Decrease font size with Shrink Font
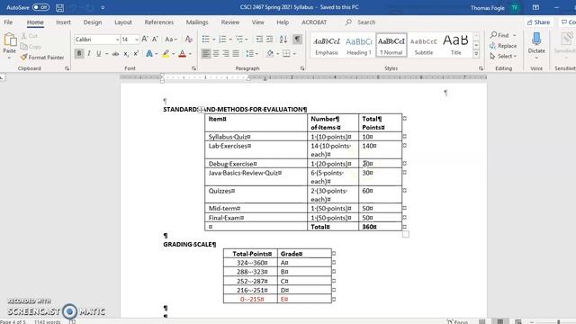 155,39
